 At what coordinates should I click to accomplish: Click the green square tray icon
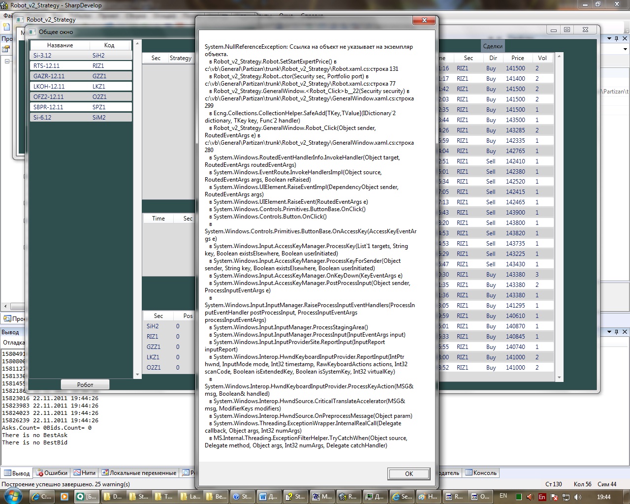pos(519,497)
